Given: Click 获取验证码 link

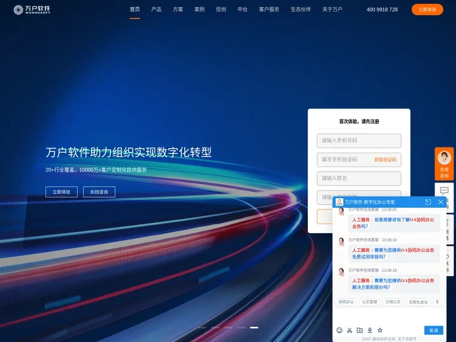Looking at the screenshot, I should (x=385, y=160).
